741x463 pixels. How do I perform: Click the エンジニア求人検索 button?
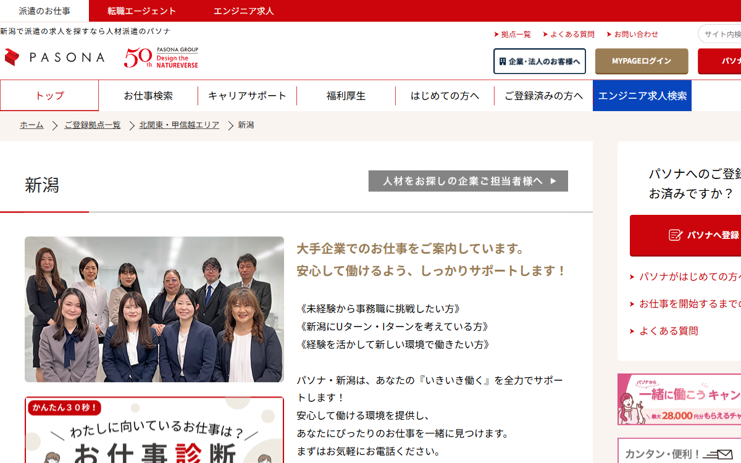(x=642, y=96)
